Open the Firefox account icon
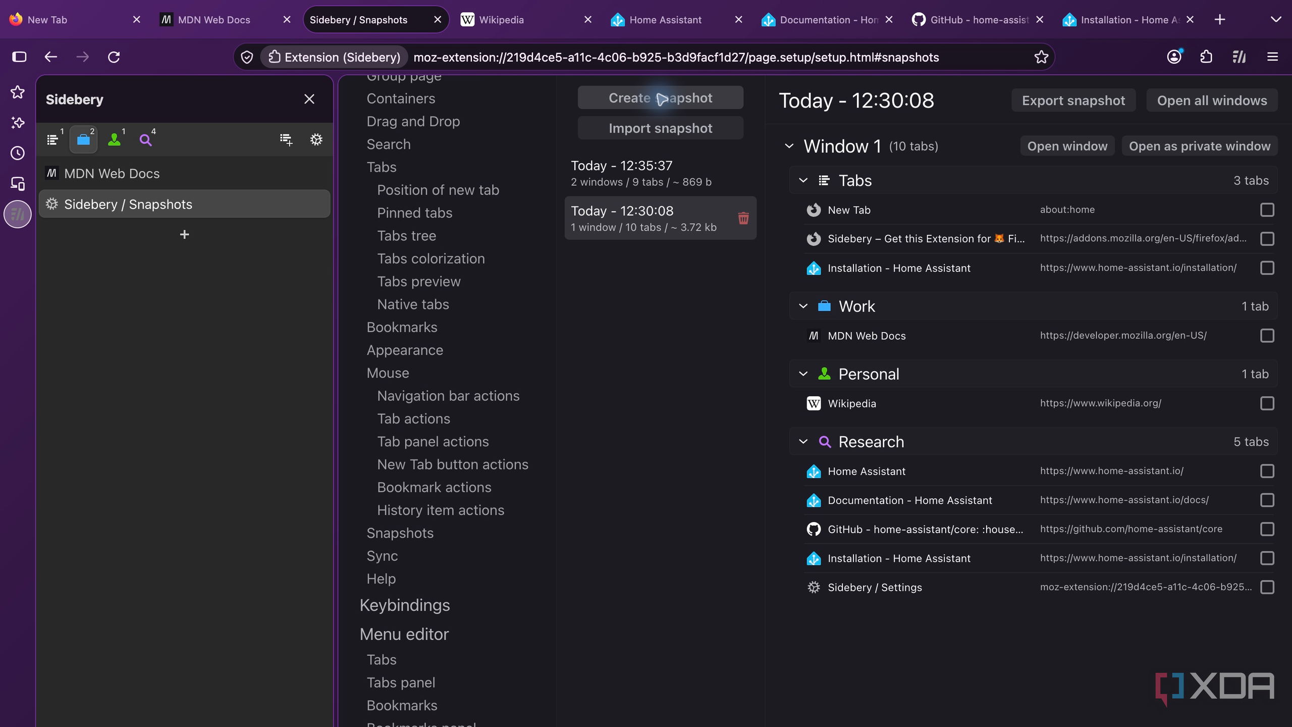 [x=1174, y=57]
